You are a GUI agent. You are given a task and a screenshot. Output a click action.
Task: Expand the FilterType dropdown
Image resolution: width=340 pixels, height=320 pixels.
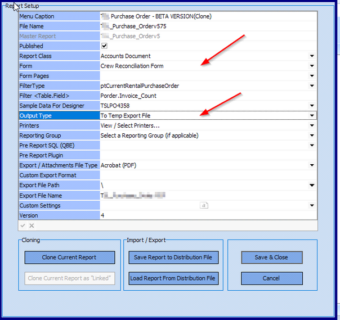click(312, 86)
